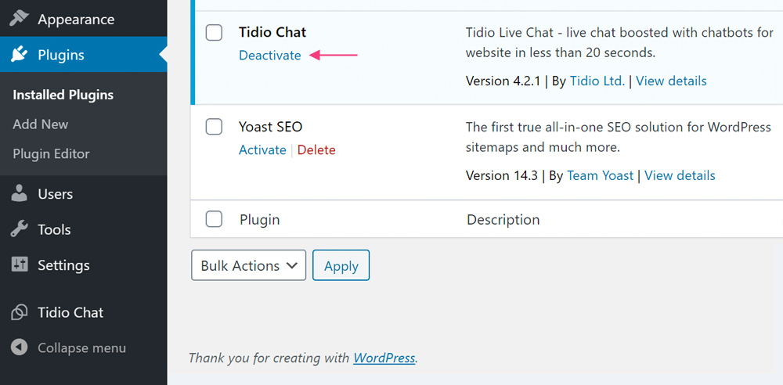The image size is (783, 385).
Task: View details for Tidio Chat plugin
Action: pyautogui.click(x=671, y=81)
